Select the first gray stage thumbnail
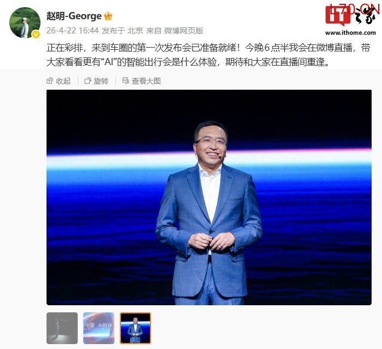This screenshot has width=382, height=349. [62, 328]
